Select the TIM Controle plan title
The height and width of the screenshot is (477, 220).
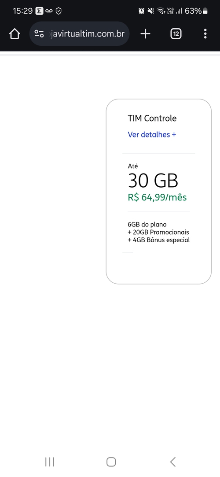[152, 118]
